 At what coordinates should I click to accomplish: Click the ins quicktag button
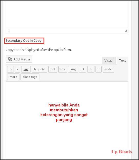[x=63, y=69]
